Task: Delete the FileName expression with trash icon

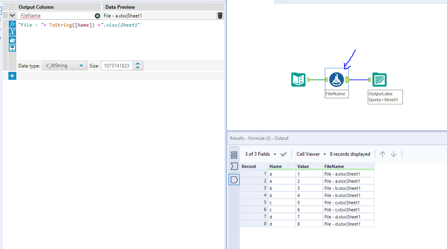Action: (x=220, y=16)
